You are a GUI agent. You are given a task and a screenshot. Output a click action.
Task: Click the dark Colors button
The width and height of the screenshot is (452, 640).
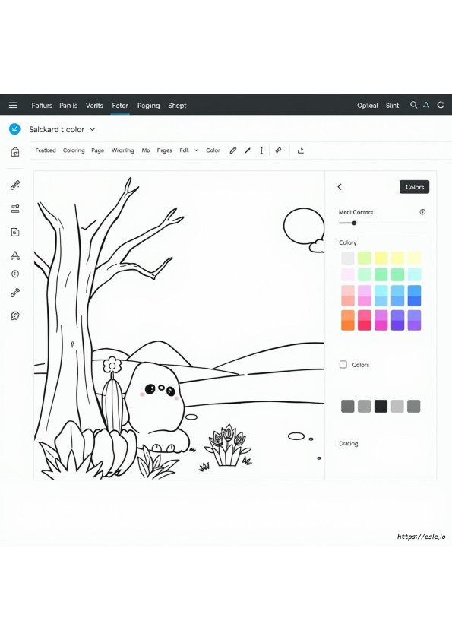coord(415,187)
